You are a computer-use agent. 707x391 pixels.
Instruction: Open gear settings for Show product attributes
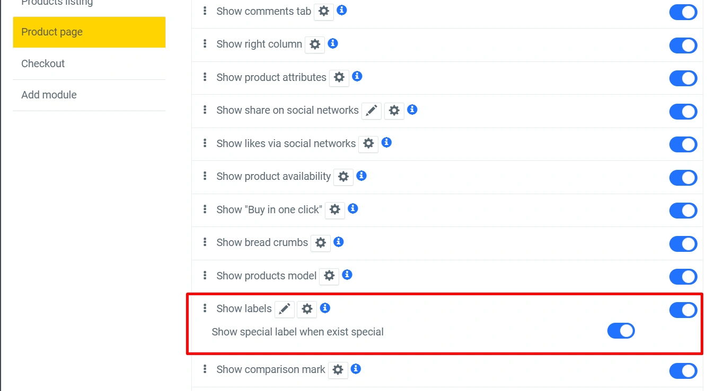(339, 78)
